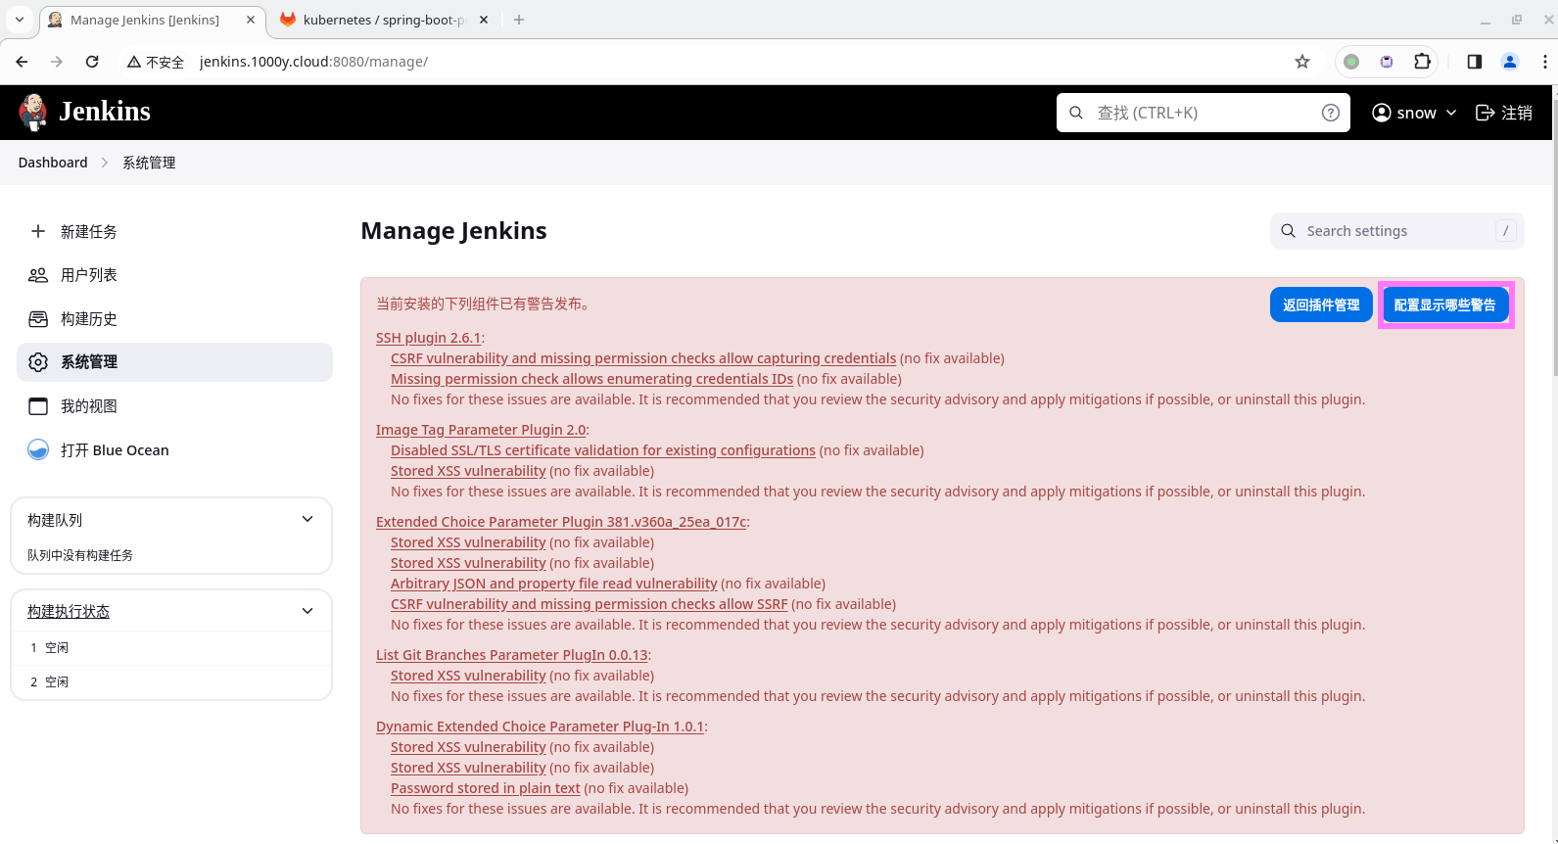Go to Dashboard breadcrumb
This screenshot has width=1558, height=844.
[x=53, y=163]
